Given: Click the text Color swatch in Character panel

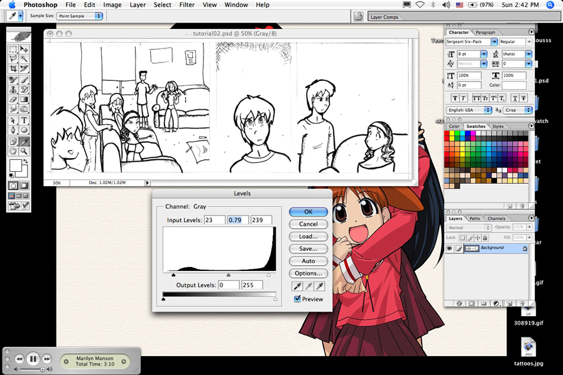Looking at the screenshot, I should pyautogui.click(x=514, y=85).
